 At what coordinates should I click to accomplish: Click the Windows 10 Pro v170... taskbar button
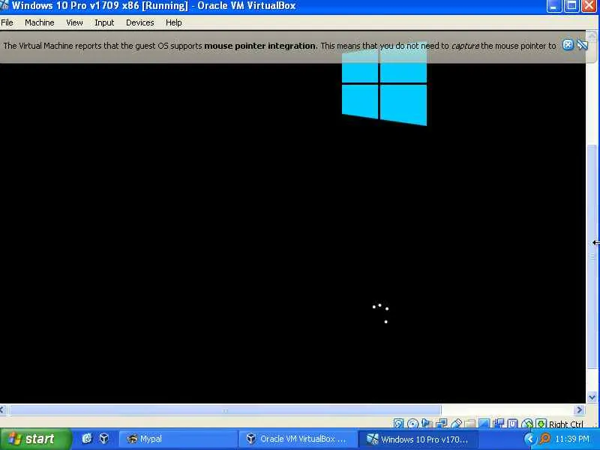pos(418,439)
